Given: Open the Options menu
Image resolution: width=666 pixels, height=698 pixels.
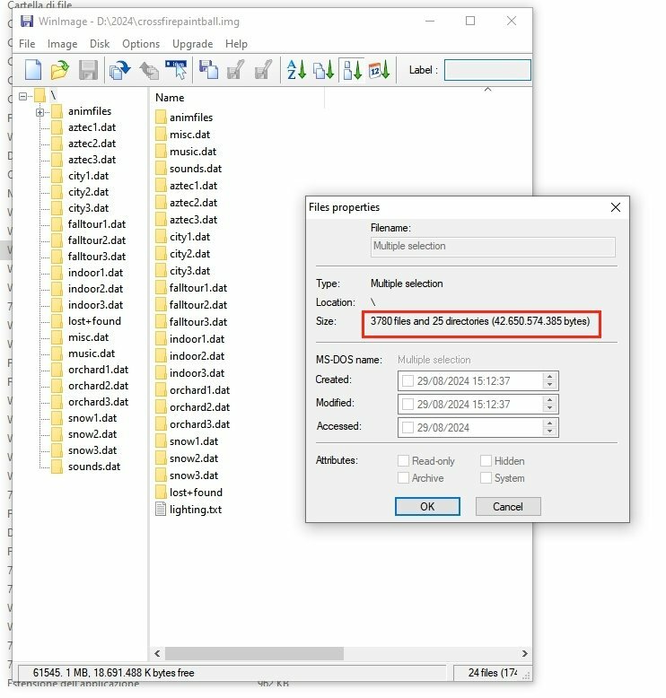Looking at the screenshot, I should (141, 44).
